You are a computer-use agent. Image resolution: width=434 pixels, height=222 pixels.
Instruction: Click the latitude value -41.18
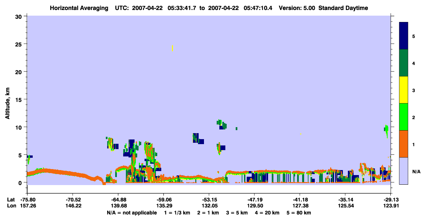coord(300,200)
